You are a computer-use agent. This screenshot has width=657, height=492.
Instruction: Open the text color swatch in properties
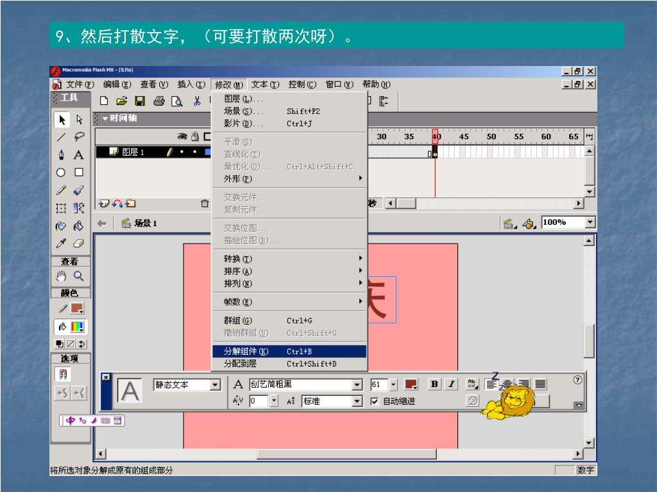pos(411,384)
